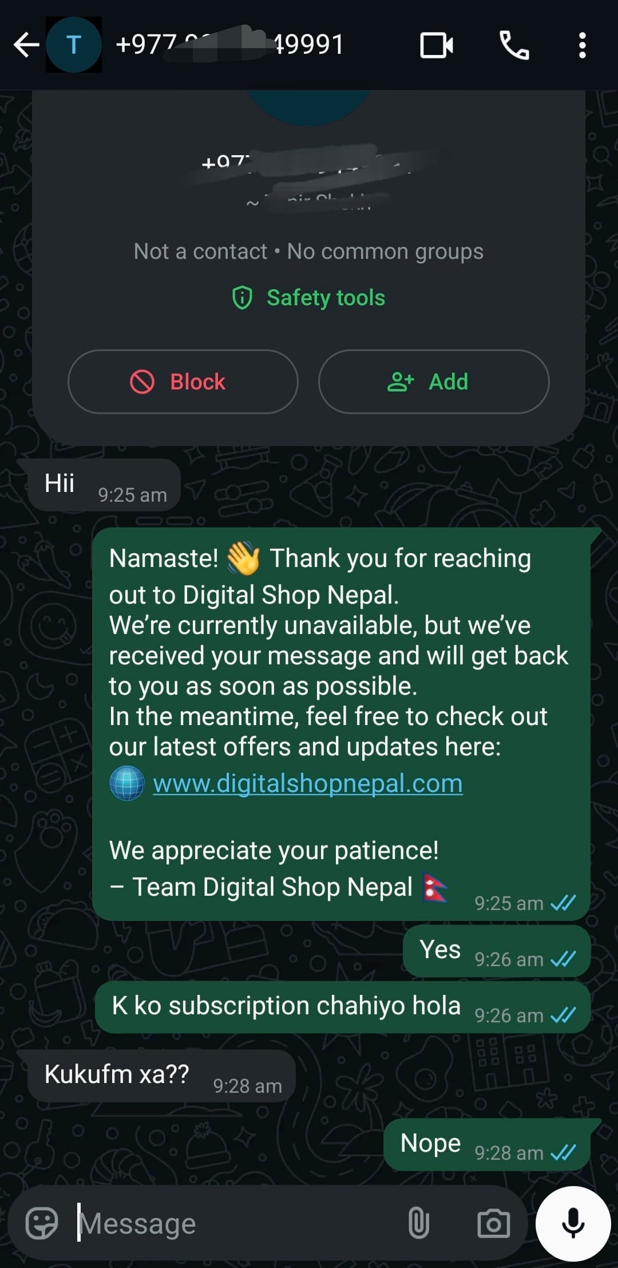Open the contact's profile avatar

(74, 45)
